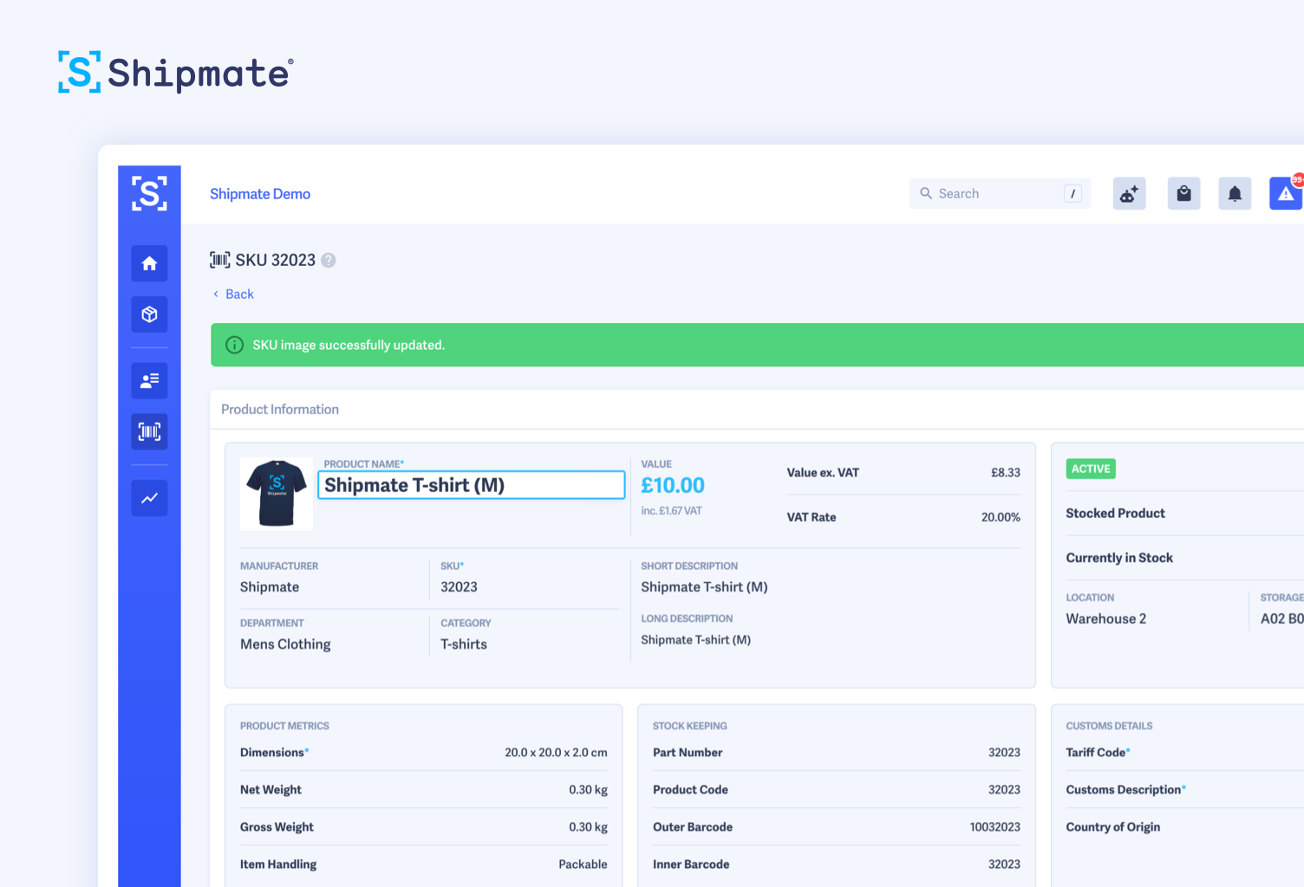Click the info icon in success banner
The height and width of the screenshot is (887, 1304).
tap(234, 345)
